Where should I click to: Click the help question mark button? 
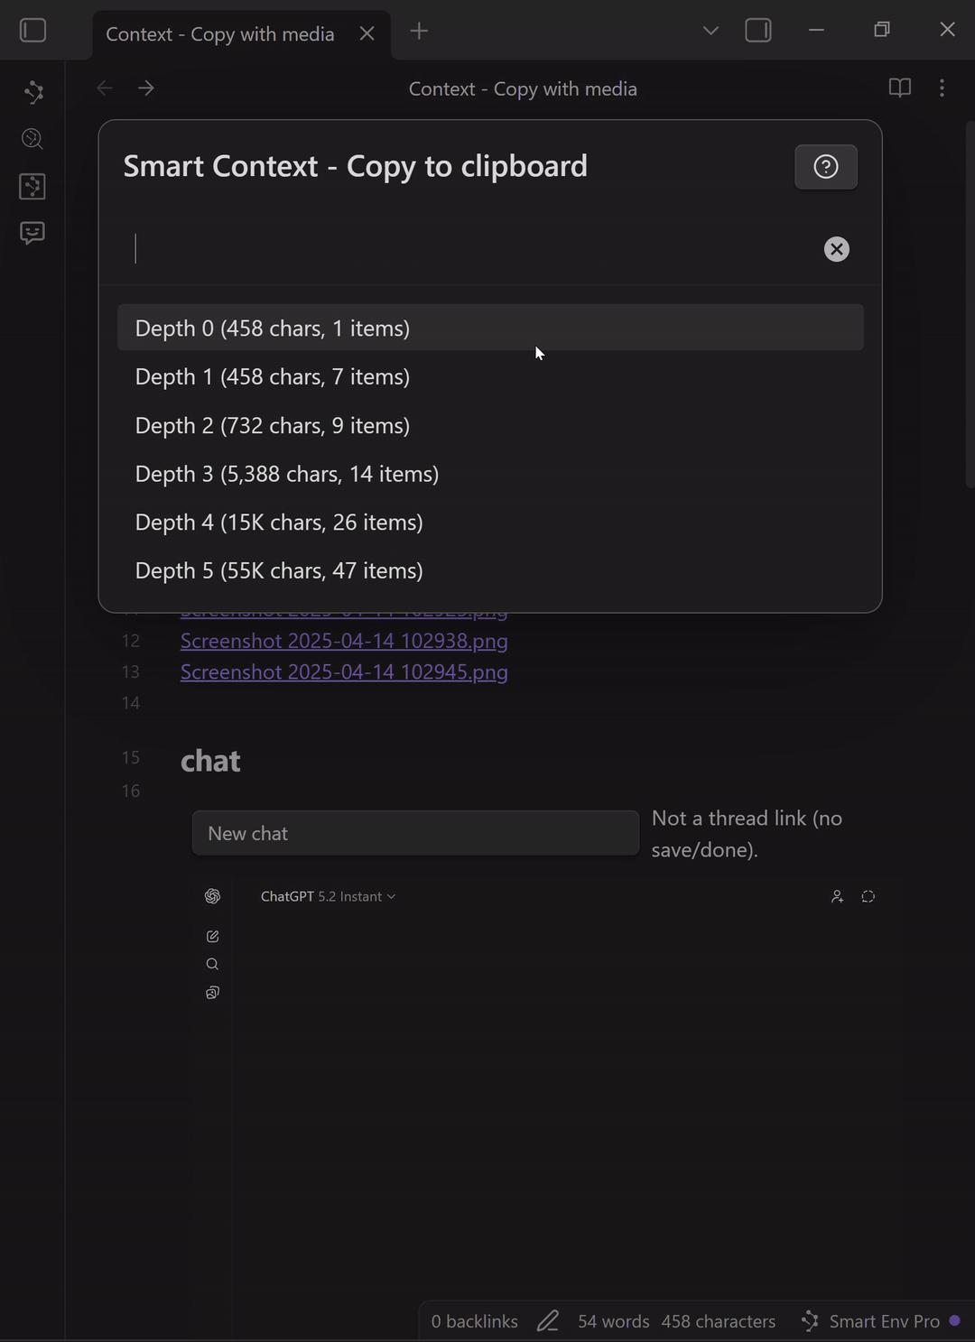tap(825, 167)
